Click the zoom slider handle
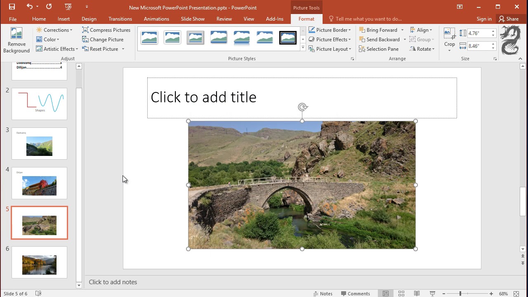 click(460, 294)
